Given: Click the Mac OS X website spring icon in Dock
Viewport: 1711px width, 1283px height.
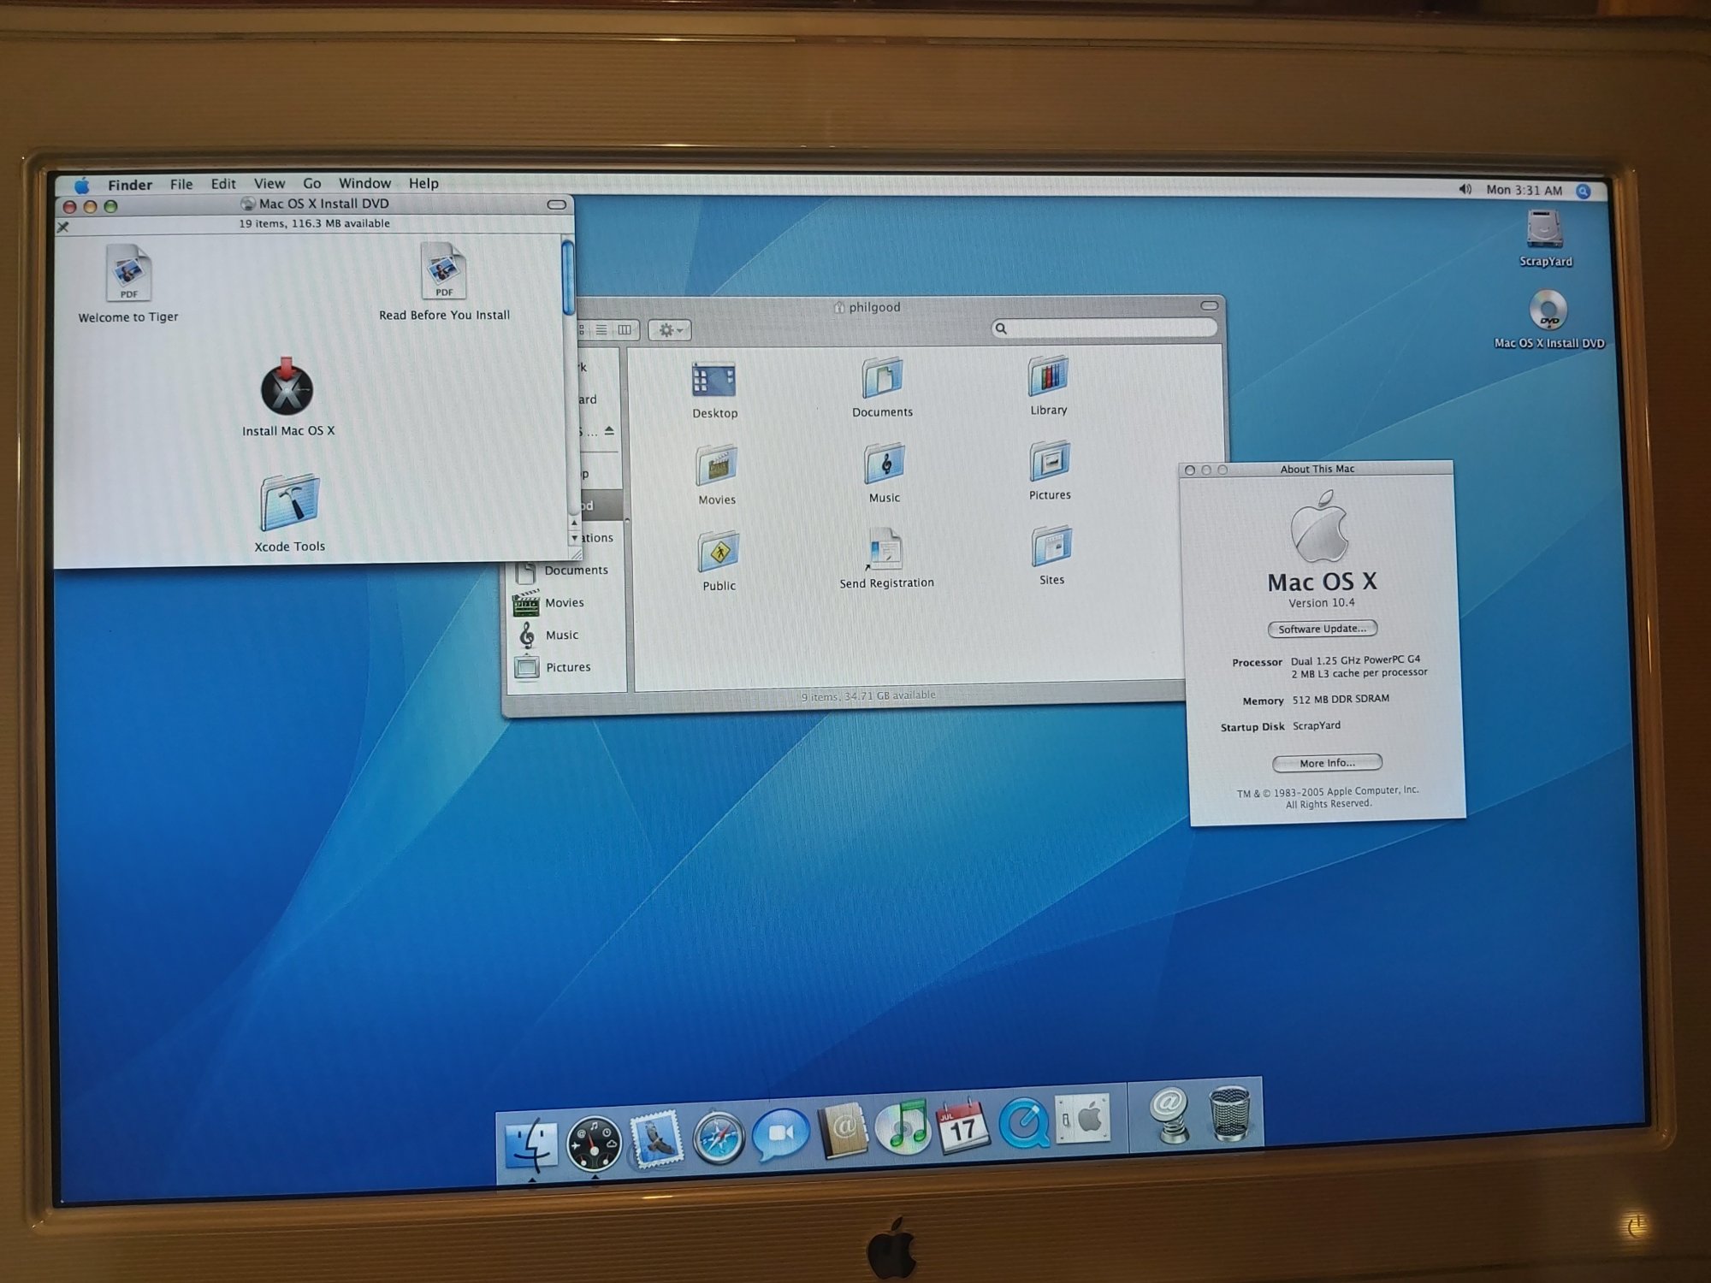Looking at the screenshot, I should [1169, 1115].
